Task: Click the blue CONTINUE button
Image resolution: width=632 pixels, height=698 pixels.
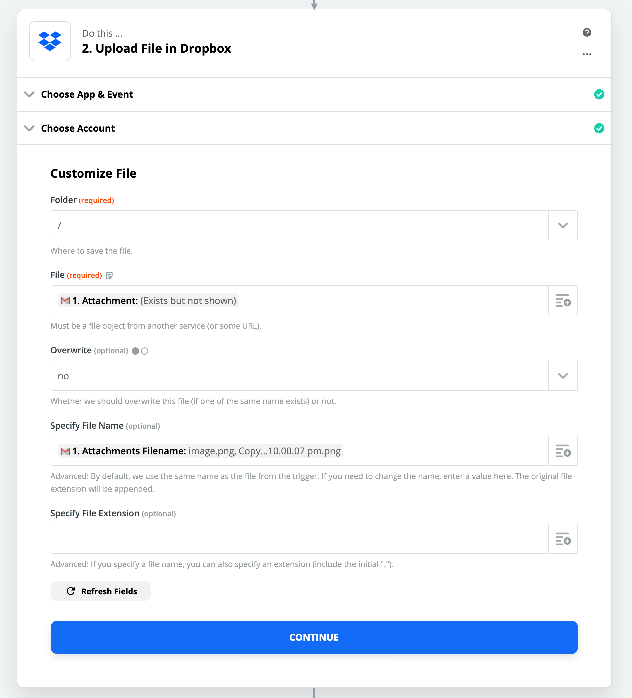Action: coord(314,637)
